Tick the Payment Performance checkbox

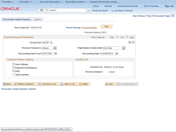point(13,68)
